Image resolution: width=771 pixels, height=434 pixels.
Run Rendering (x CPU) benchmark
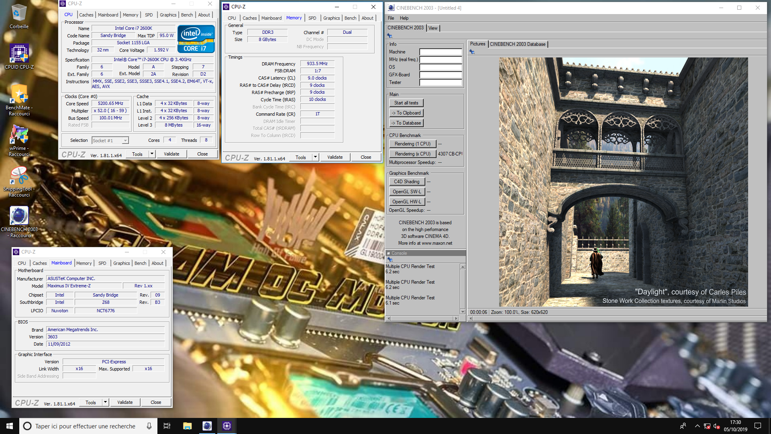(412, 154)
